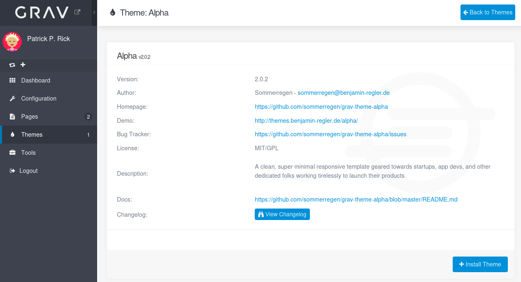Go to the Configuration section

[x=49, y=99]
